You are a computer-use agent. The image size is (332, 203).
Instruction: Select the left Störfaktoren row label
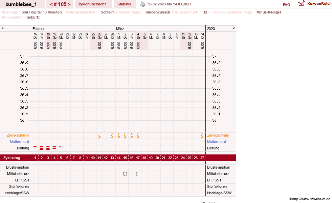click(19, 186)
